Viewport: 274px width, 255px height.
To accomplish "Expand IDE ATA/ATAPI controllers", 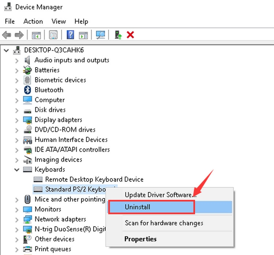I will pyautogui.click(x=17, y=150).
